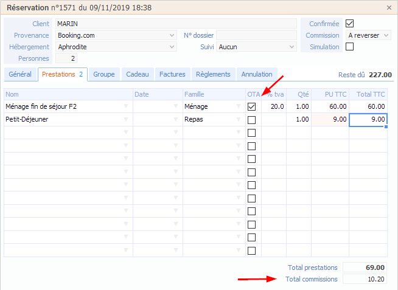This screenshot has height=290, width=398.
Task: Select PU TTC cell of Petit-Déjeuner
Action: click(330, 120)
